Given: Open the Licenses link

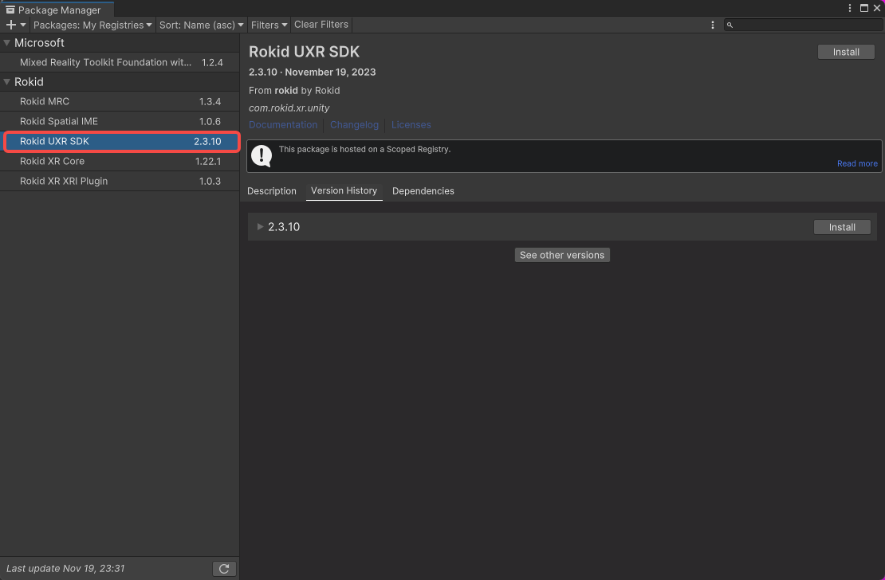Looking at the screenshot, I should [411, 125].
